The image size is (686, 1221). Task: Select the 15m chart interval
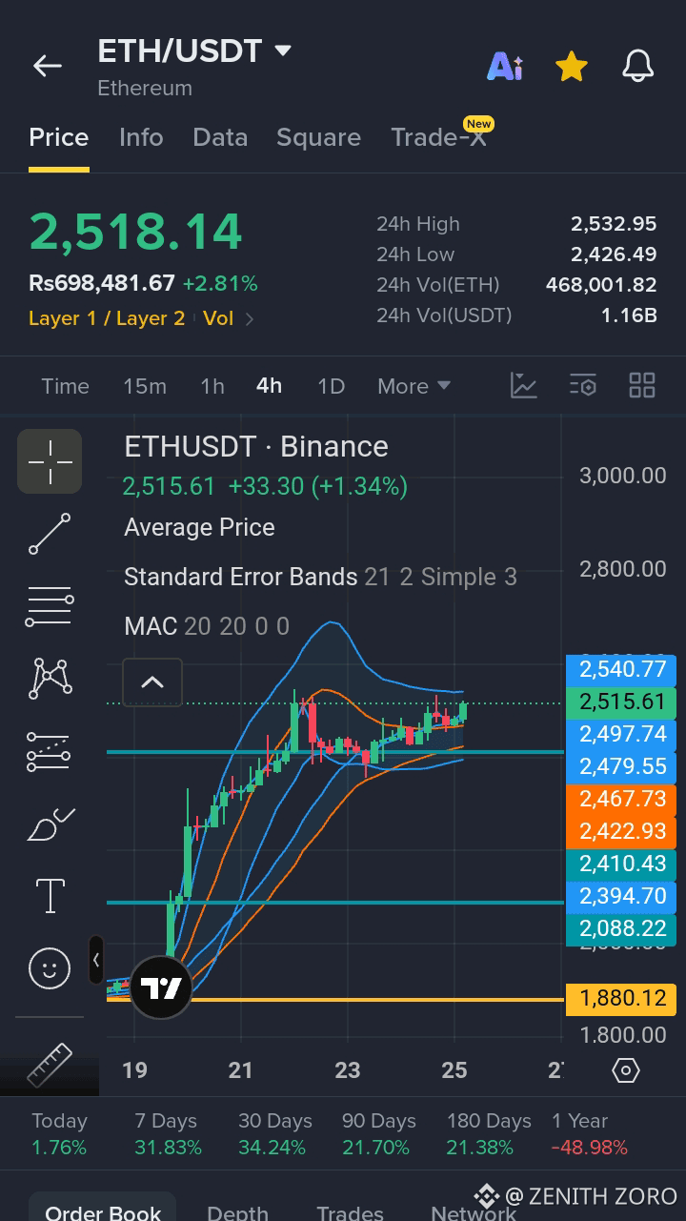pos(145,386)
